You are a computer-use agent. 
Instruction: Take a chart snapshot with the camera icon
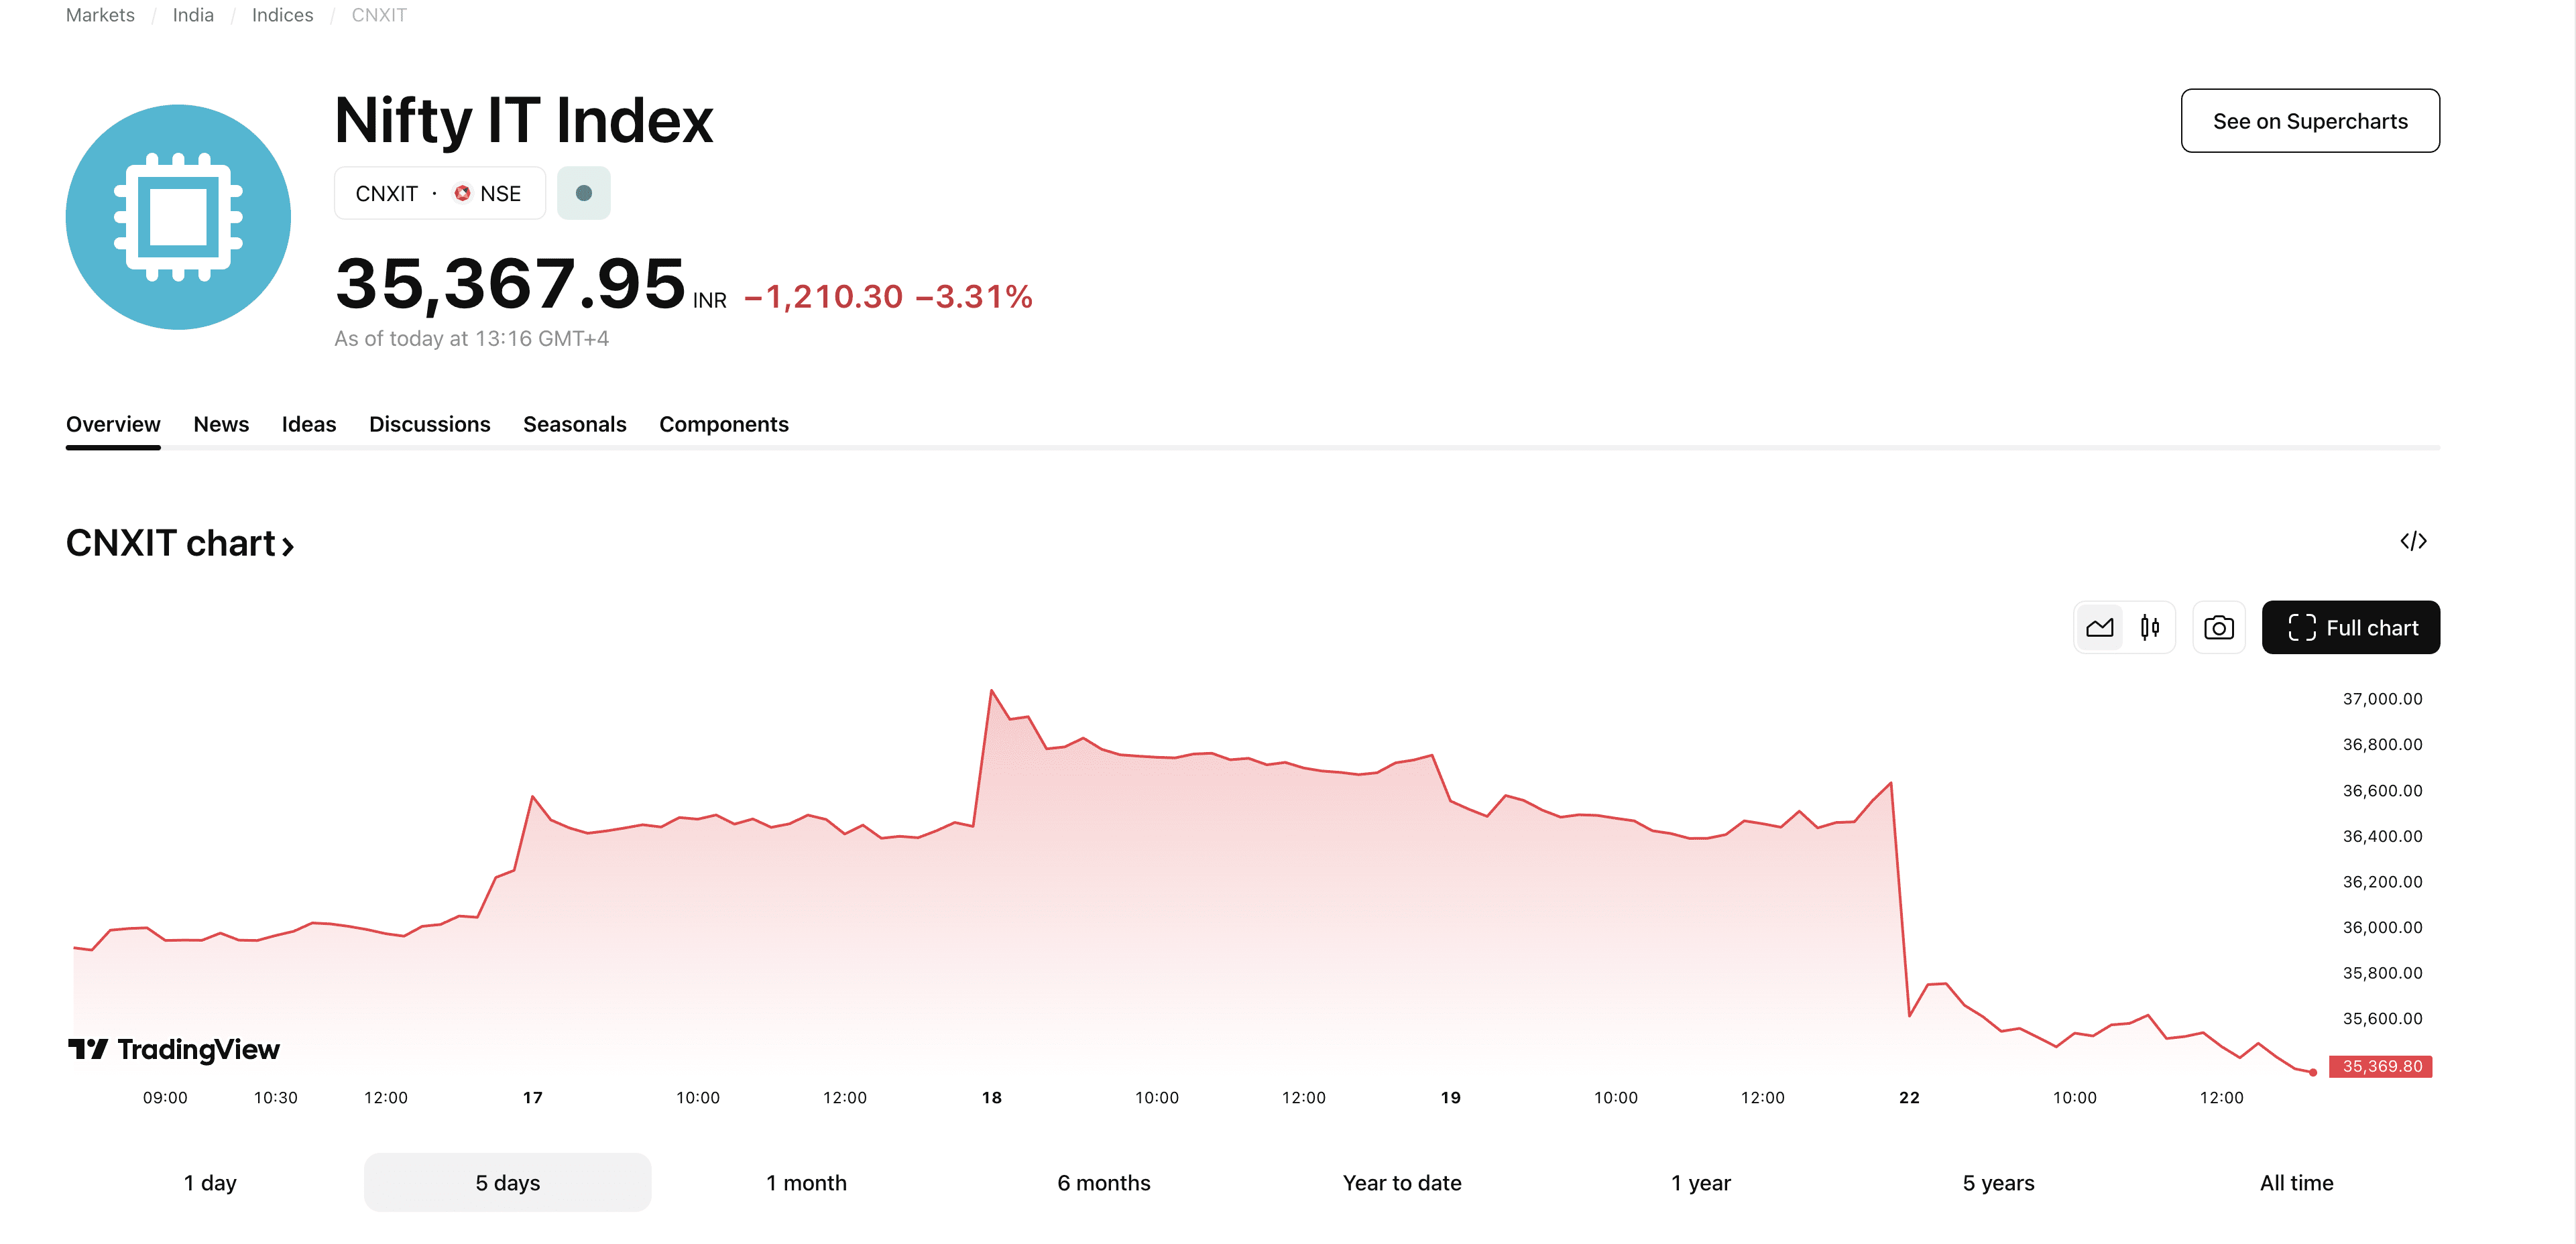(x=2219, y=627)
